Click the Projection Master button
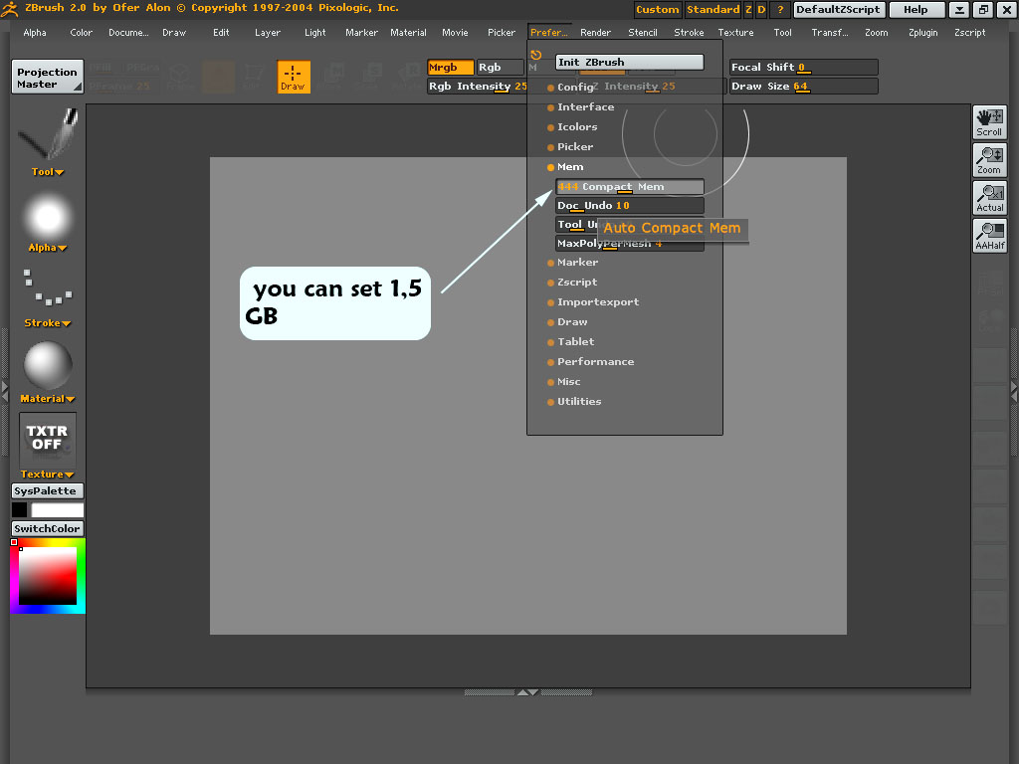 (48, 78)
